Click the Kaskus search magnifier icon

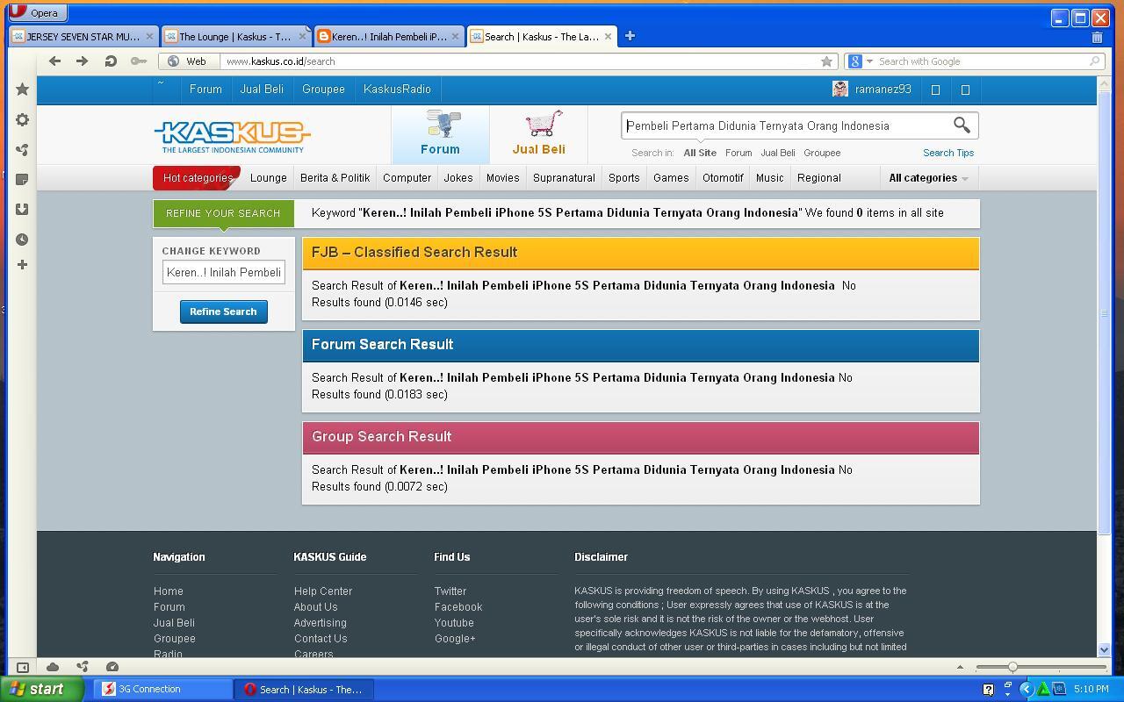click(x=962, y=125)
